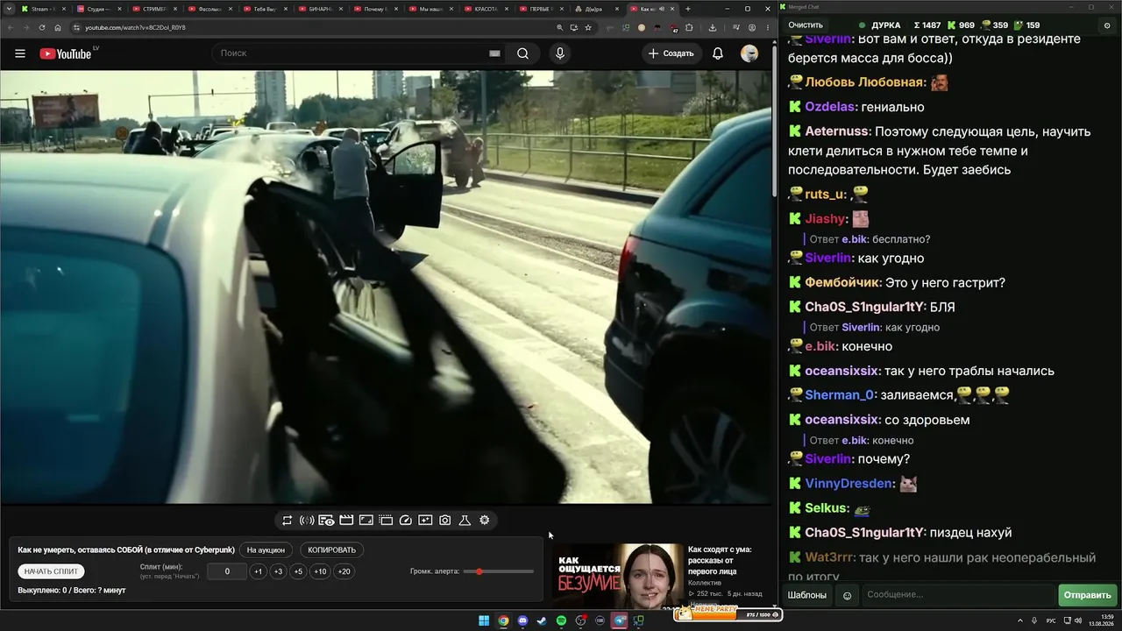Open a new browser tab

pyautogui.click(x=687, y=9)
